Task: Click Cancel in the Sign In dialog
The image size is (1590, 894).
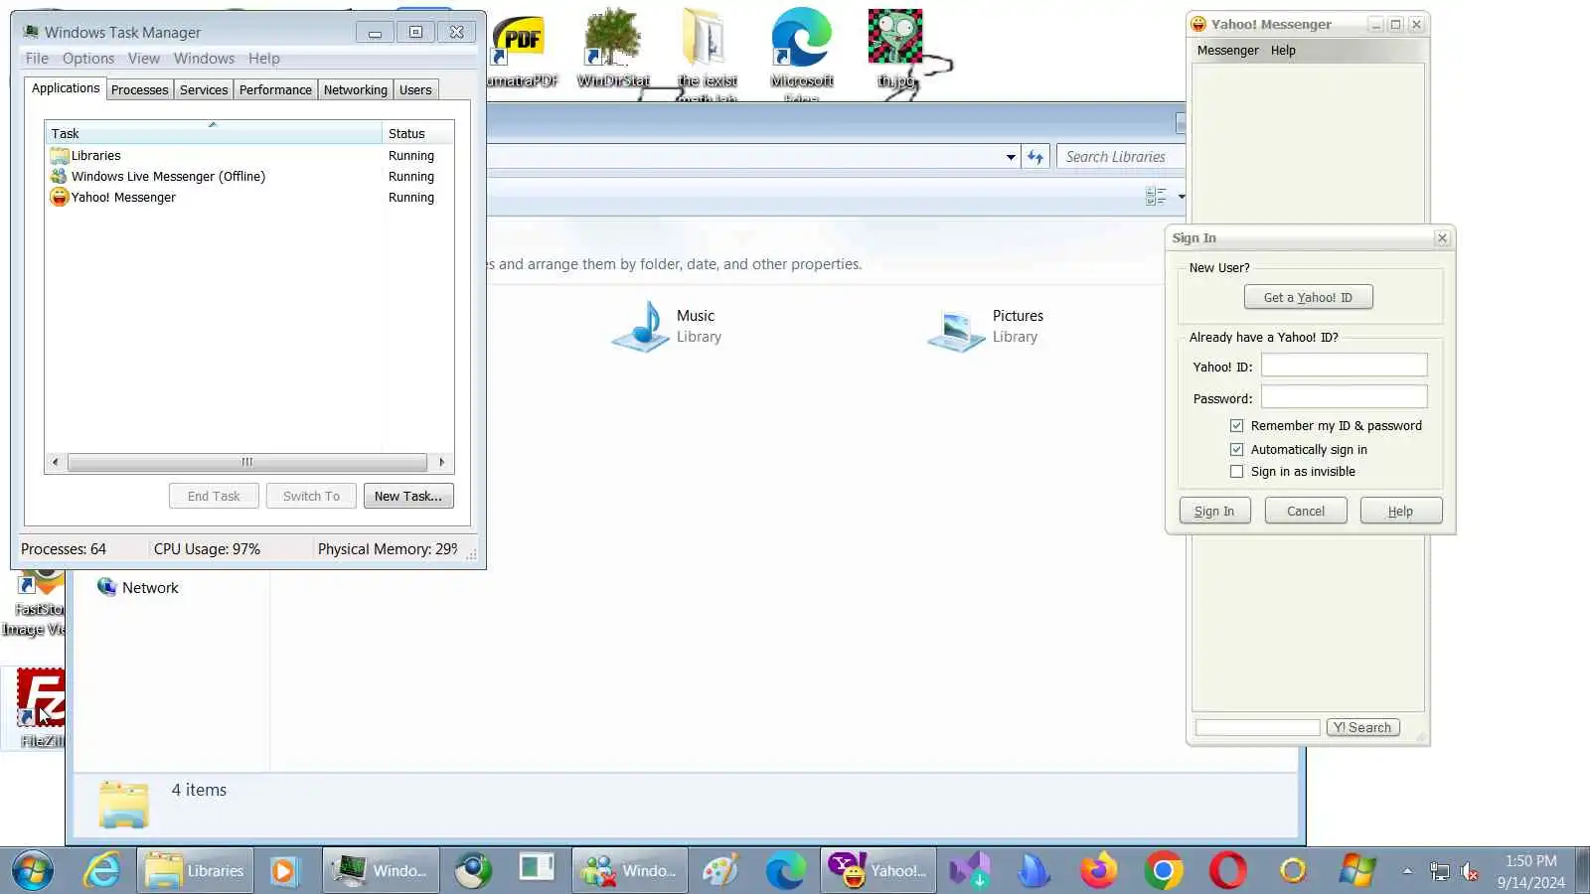Action: (x=1306, y=512)
